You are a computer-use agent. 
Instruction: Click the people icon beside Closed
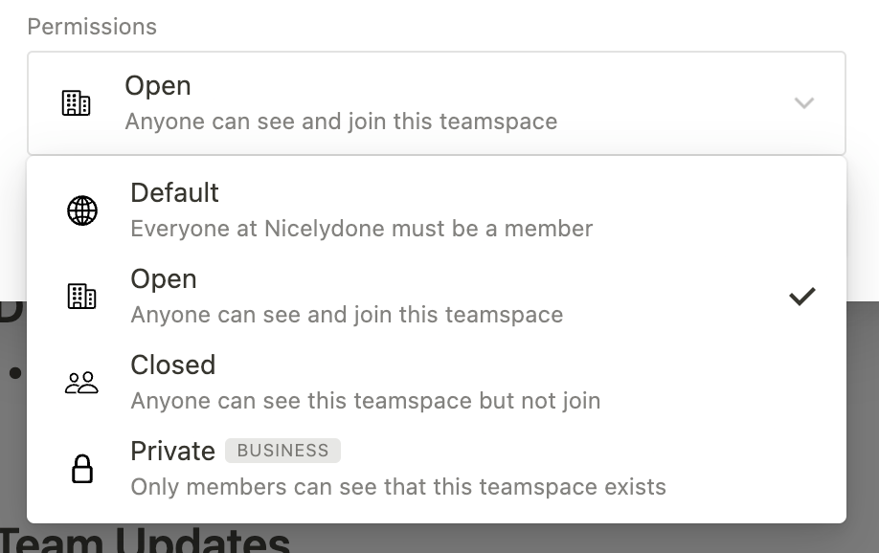(82, 383)
